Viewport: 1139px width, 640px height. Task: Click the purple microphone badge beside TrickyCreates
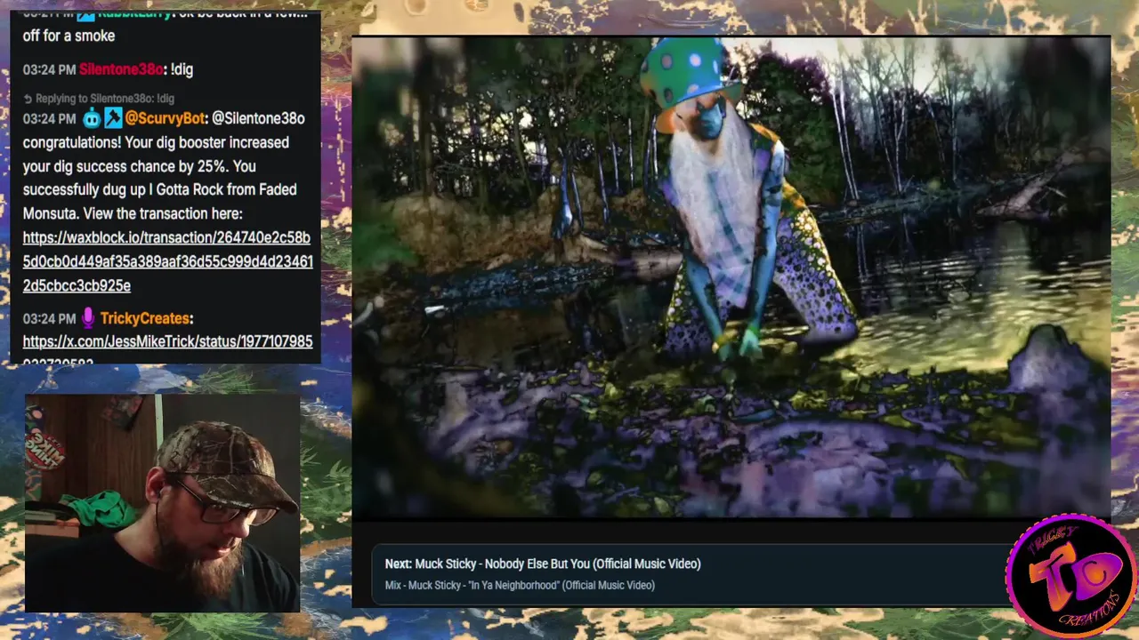88,317
